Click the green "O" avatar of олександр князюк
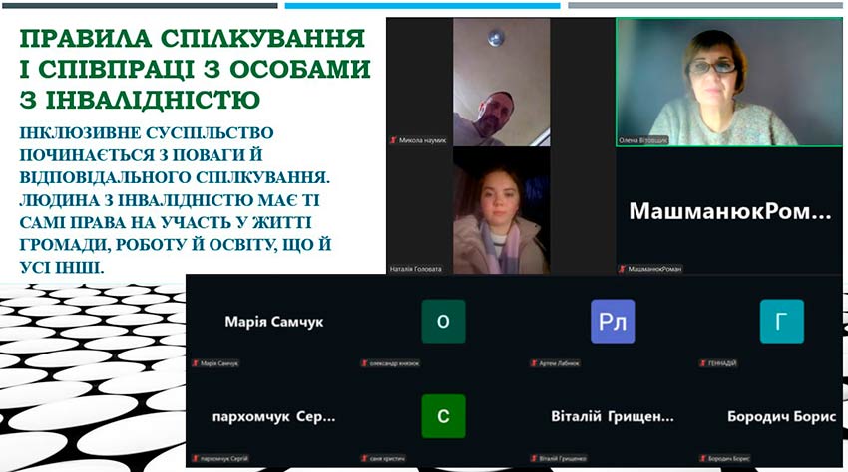 [x=443, y=322]
